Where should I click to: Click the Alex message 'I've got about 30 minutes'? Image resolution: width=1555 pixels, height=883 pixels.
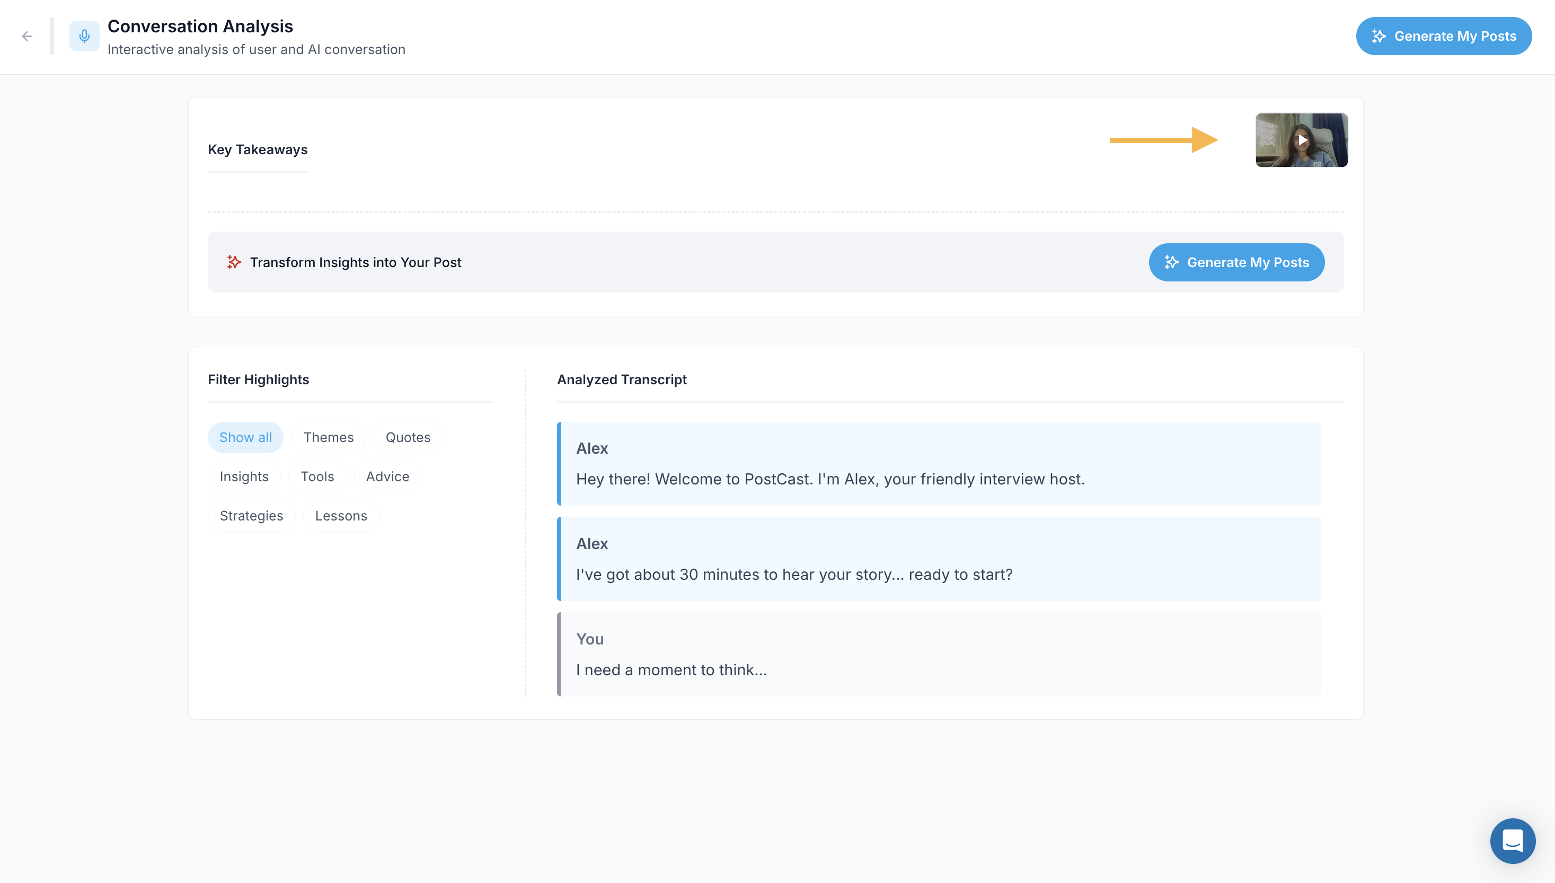(939, 559)
